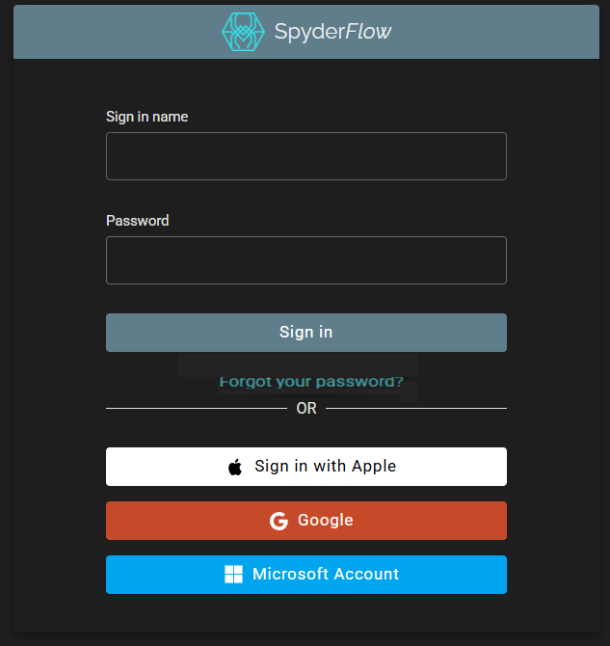Click the SpyderFlow spider logo icon

coord(244,32)
